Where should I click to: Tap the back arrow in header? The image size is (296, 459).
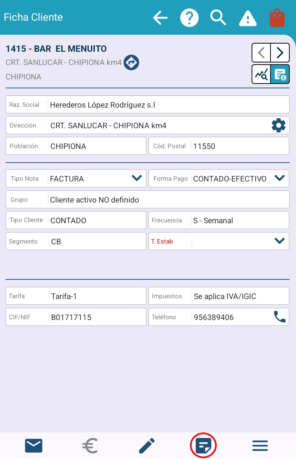pos(160,17)
